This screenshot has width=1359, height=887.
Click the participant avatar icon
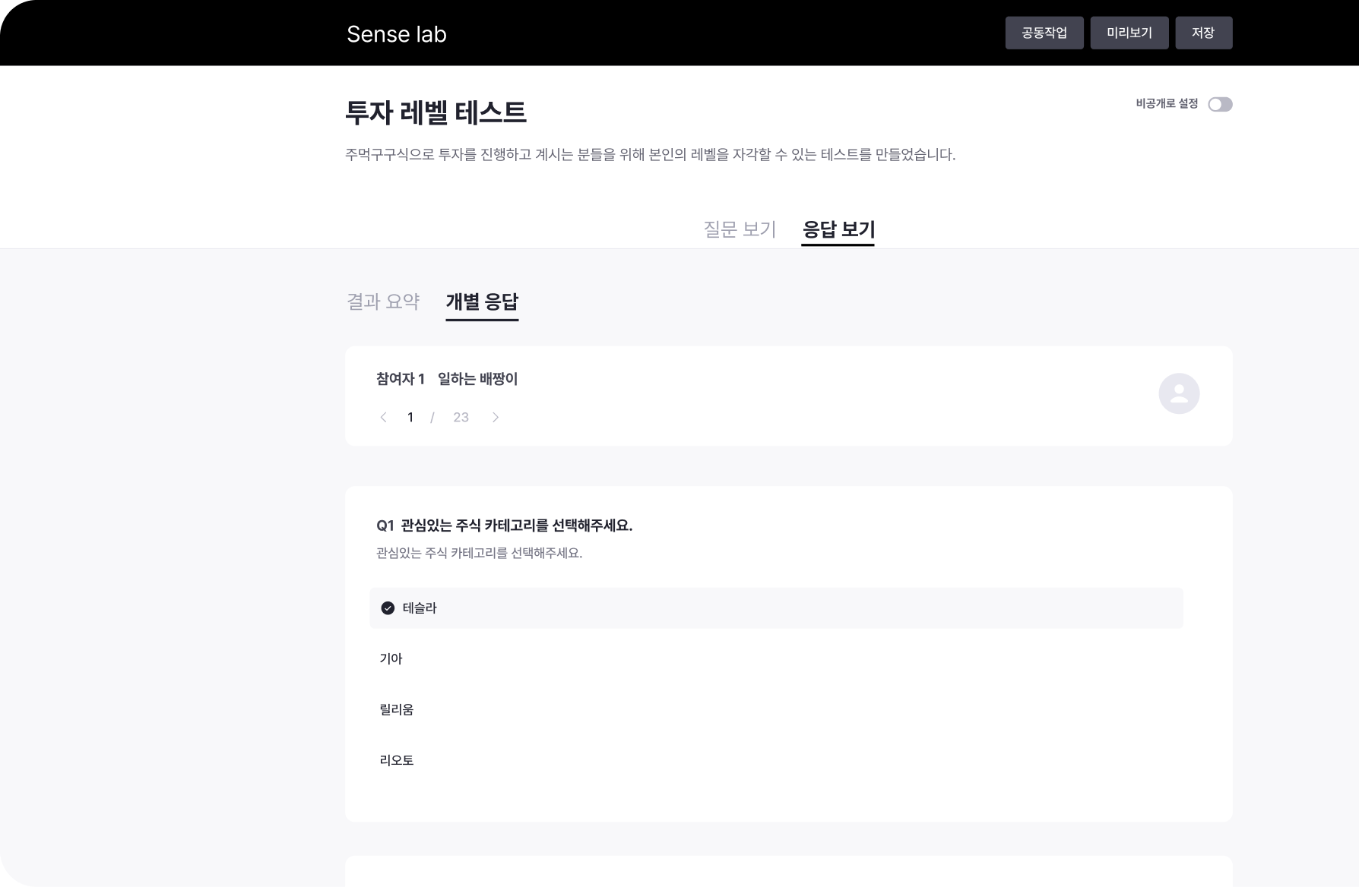[x=1179, y=393]
